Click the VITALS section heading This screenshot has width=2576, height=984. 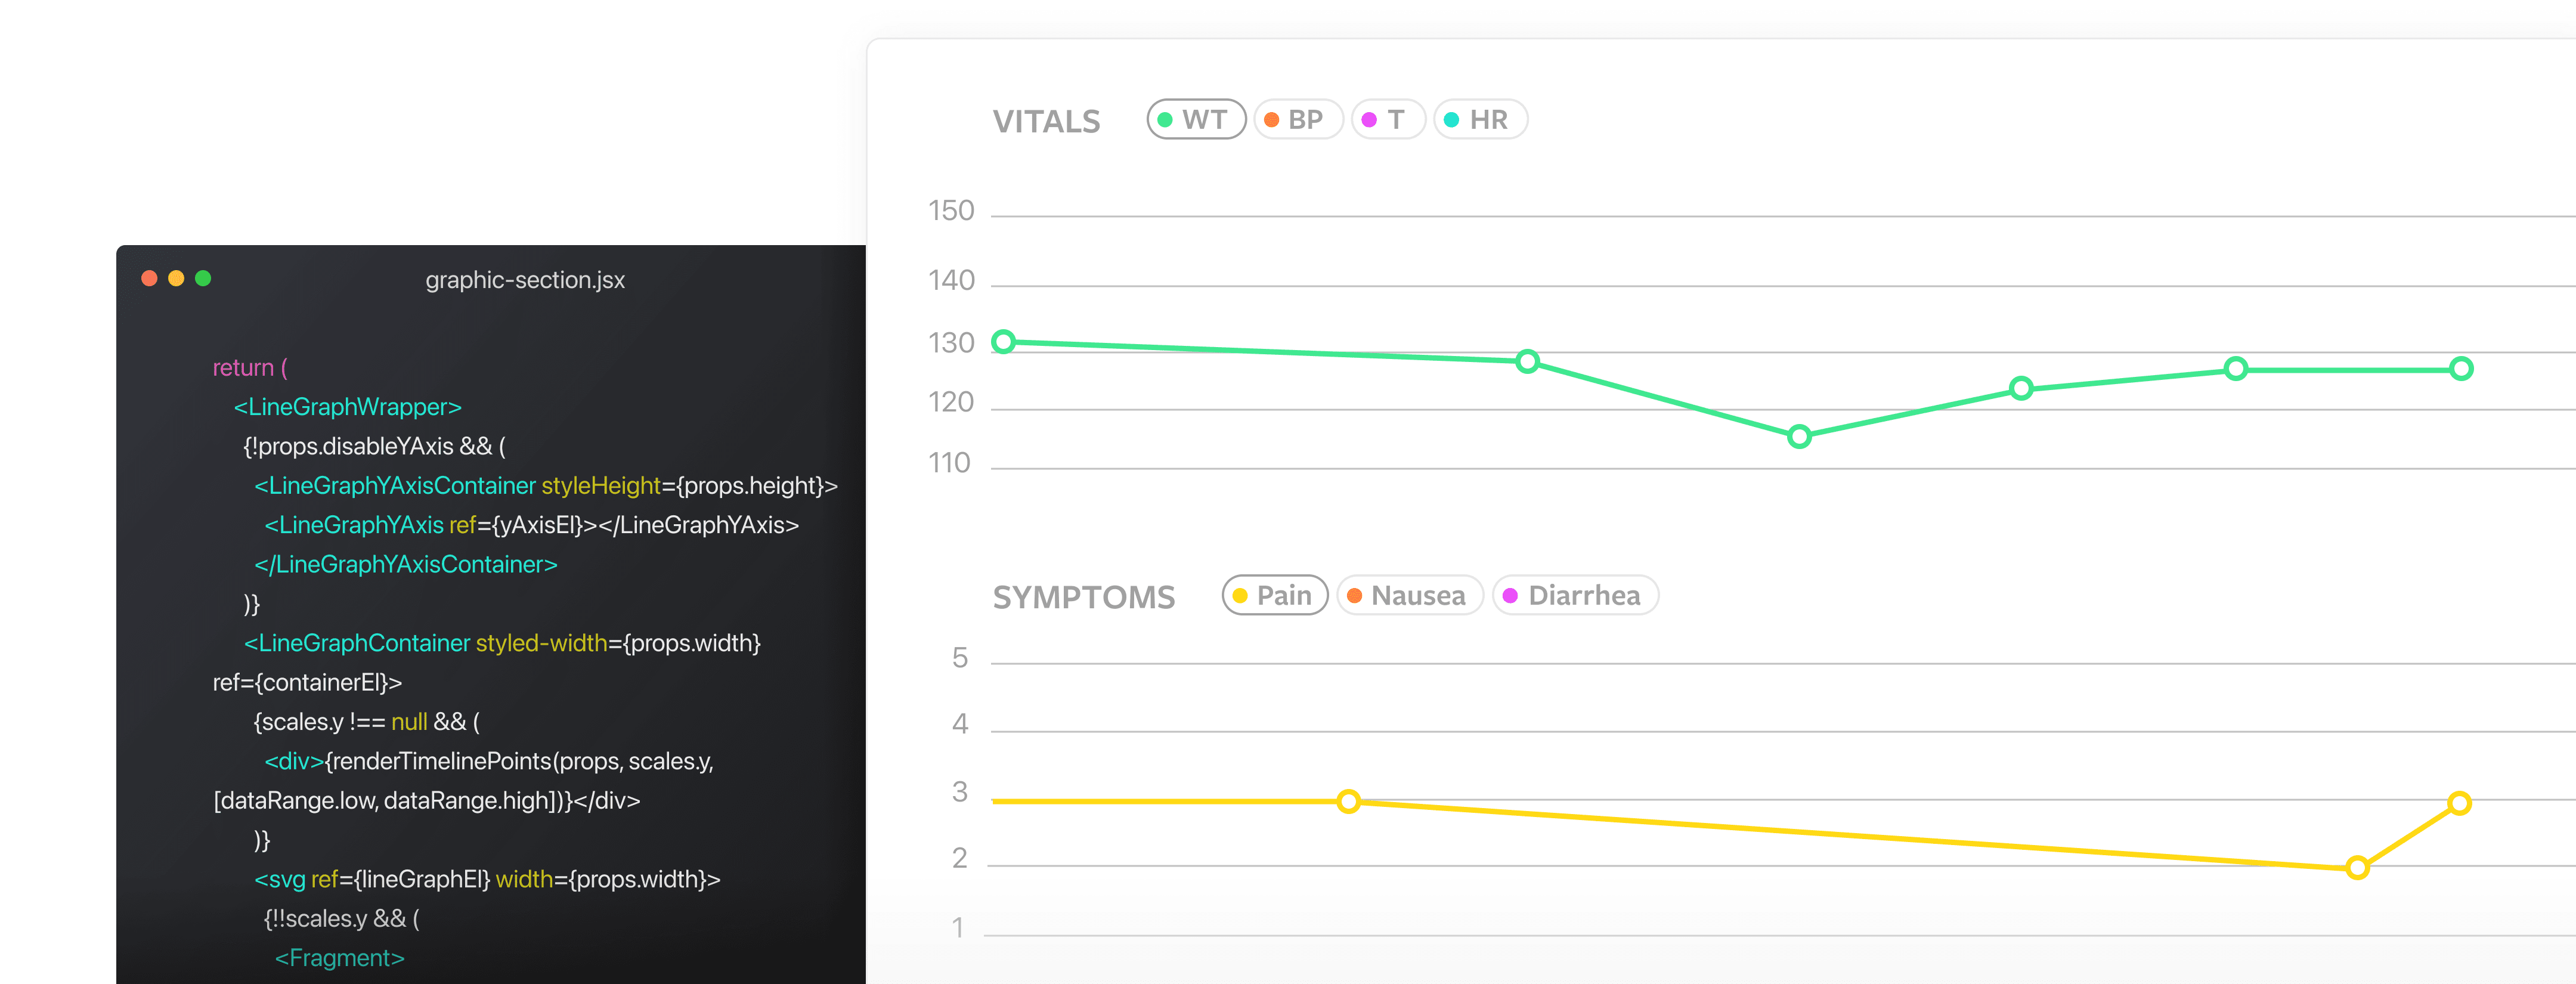point(1046,122)
